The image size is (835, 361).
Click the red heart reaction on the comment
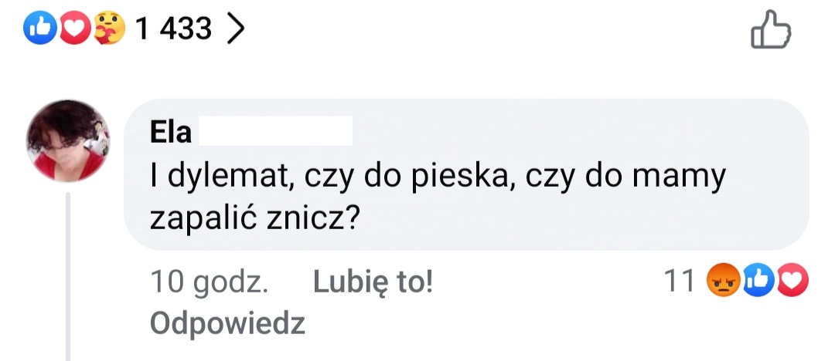pos(792,283)
